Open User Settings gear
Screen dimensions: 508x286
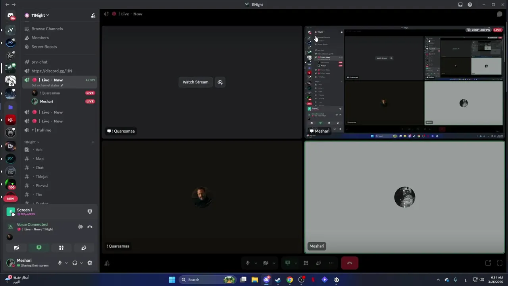[x=90, y=263]
